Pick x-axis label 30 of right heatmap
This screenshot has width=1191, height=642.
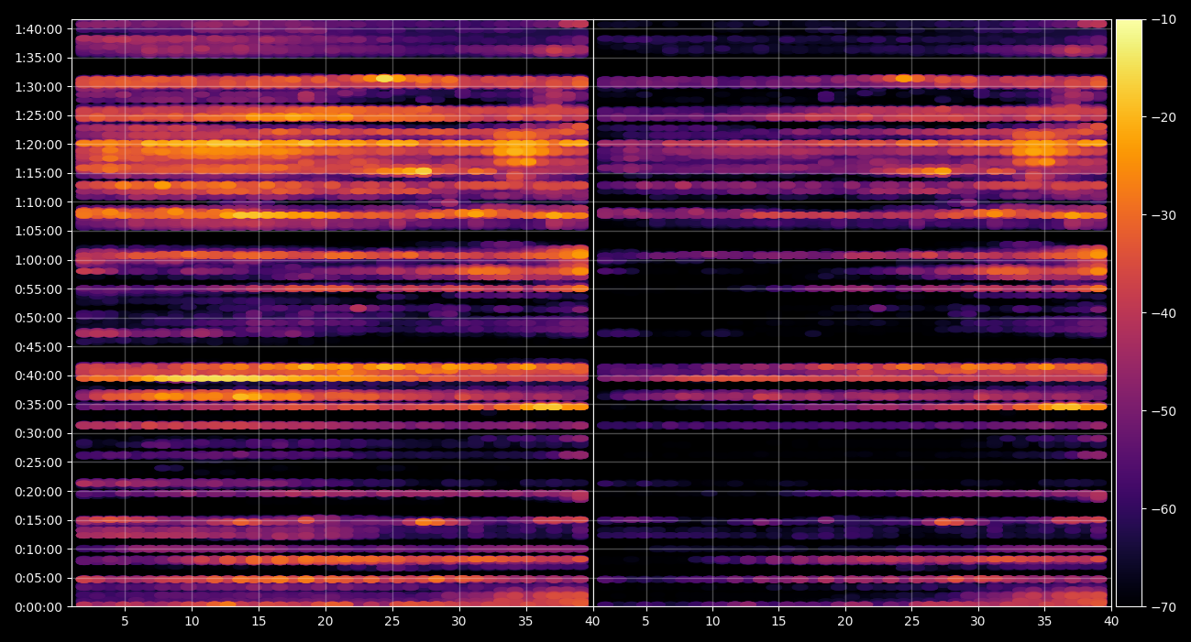tap(978, 621)
